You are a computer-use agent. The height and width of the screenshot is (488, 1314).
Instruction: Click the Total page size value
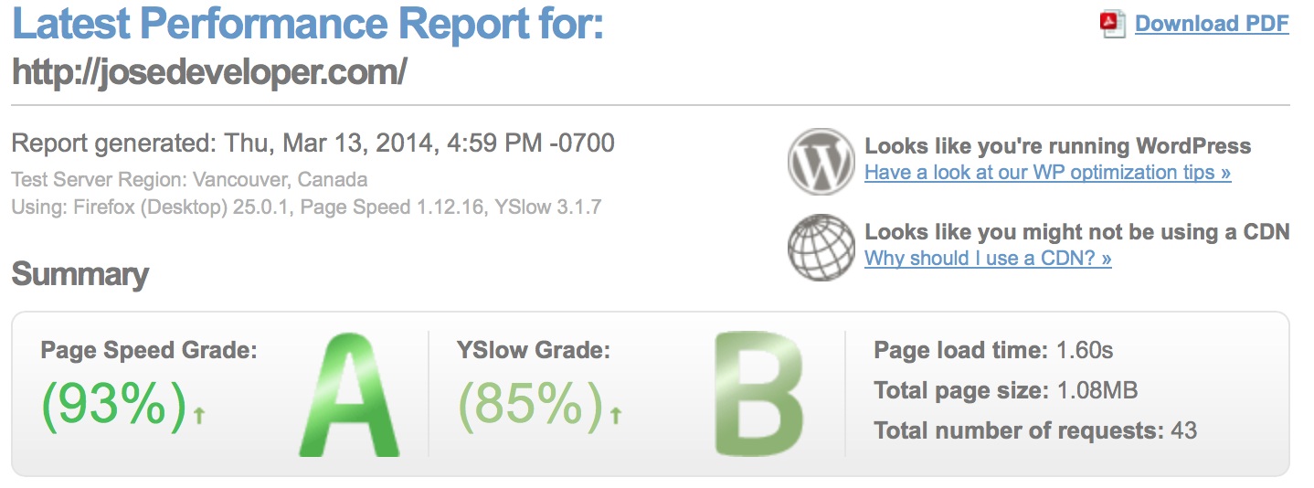tap(1097, 391)
